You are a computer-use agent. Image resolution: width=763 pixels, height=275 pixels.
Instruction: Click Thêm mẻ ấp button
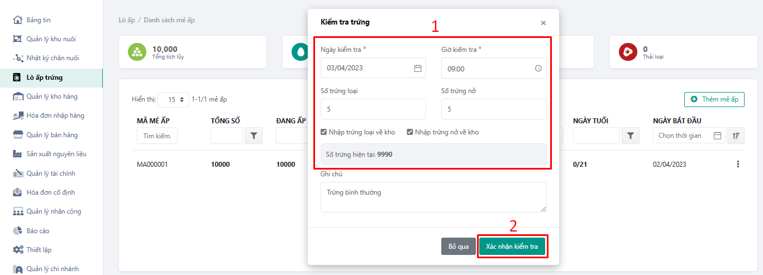click(x=714, y=99)
